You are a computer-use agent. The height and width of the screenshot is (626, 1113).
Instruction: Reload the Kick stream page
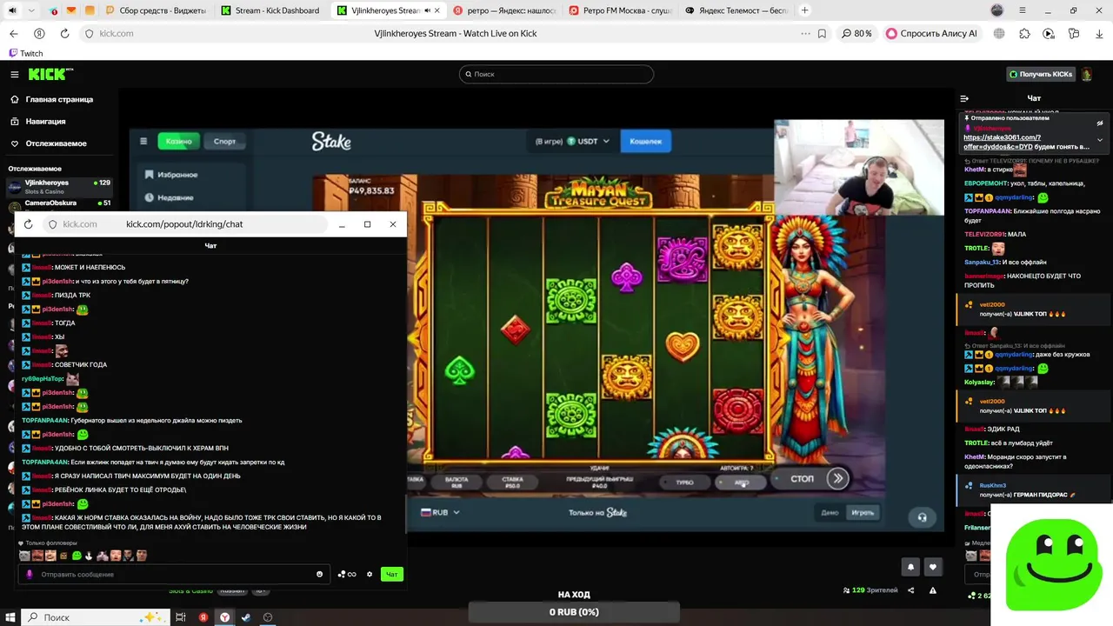coord(64,33)
